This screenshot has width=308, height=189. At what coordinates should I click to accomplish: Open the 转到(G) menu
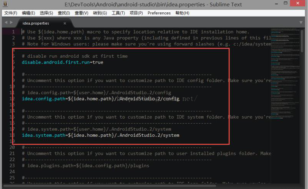coord(100,13)
